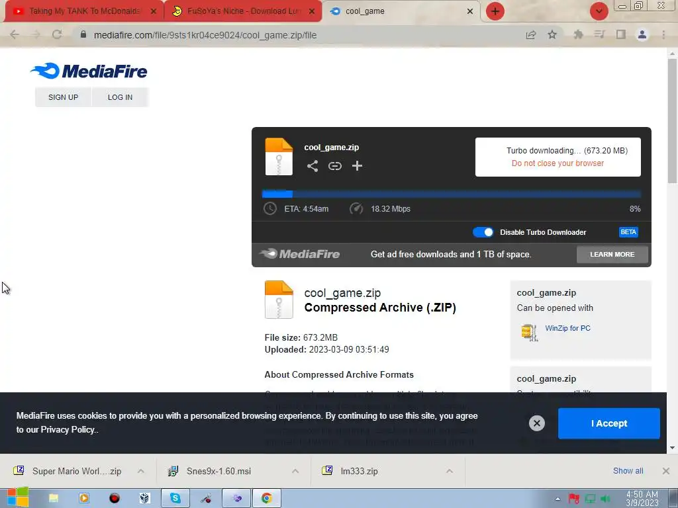Open a new browser tab
The width and height of the screenshot is (678, 508).
pos(495,11)
